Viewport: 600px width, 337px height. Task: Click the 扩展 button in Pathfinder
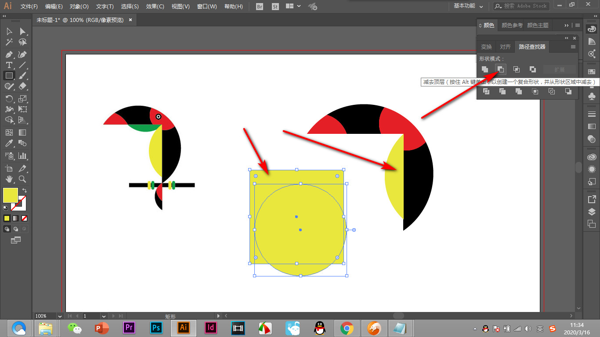coord(559,69)
